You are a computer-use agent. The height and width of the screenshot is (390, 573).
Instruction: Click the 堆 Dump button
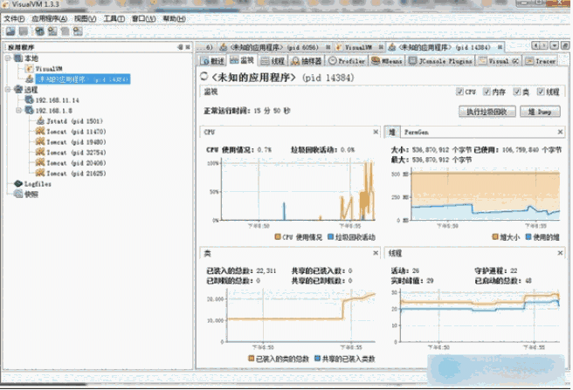[540, 112]
